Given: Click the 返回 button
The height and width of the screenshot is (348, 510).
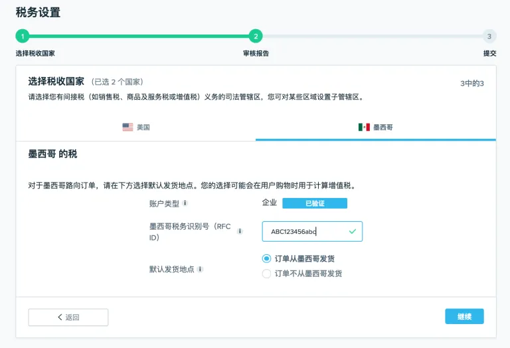Looking at the screenshot, I should click(68, 317).
